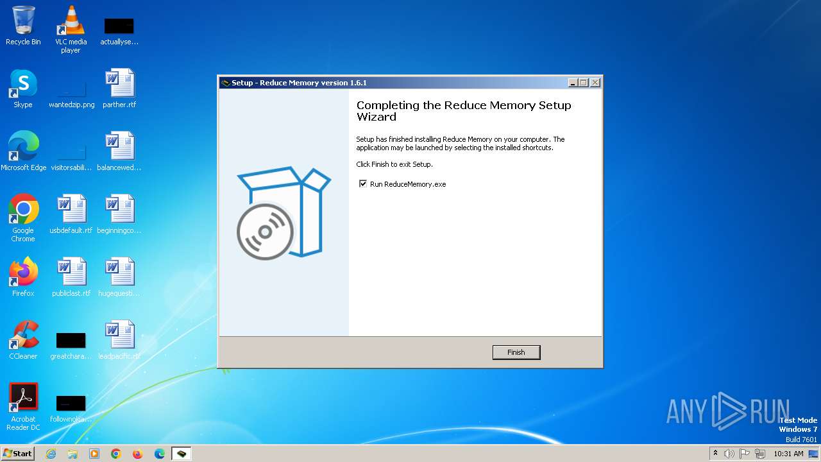Select greatchara... desktop file
Viewport: 821px width, 462px height.
[x=71, y=345]
